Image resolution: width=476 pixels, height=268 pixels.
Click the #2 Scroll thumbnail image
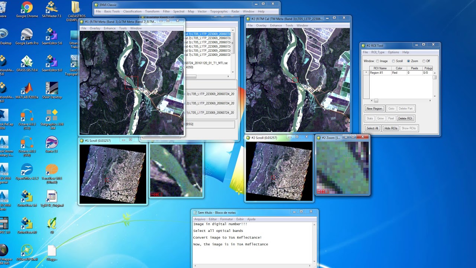[279, 171]
